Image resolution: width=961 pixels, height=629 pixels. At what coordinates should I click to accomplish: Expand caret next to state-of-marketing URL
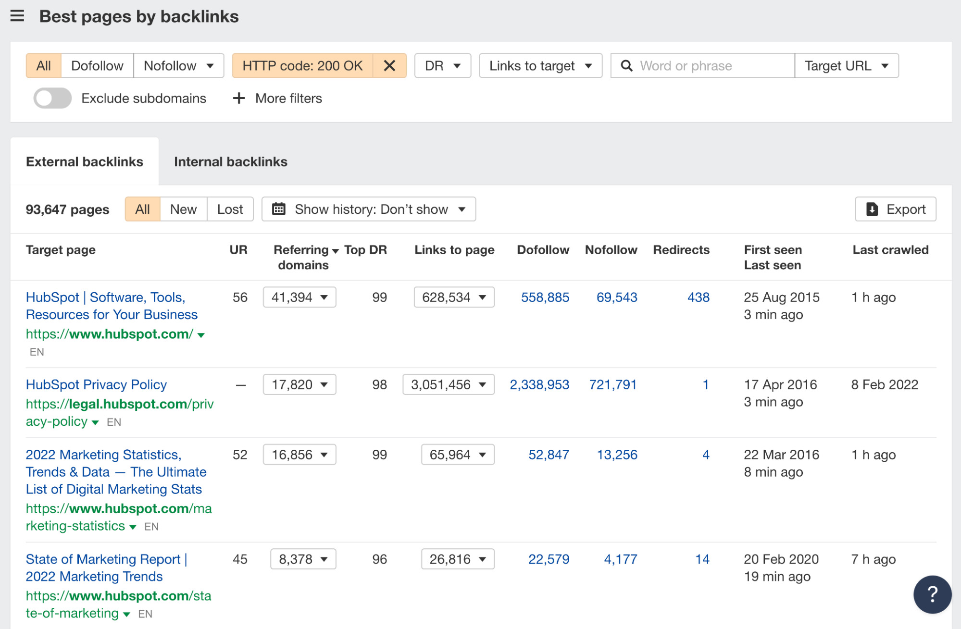(x=126, y=615)
